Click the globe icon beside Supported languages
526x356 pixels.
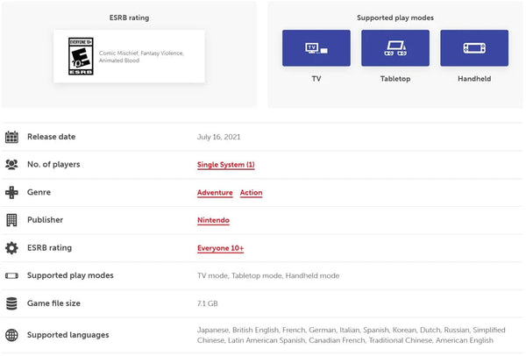[x=11, y=335]
